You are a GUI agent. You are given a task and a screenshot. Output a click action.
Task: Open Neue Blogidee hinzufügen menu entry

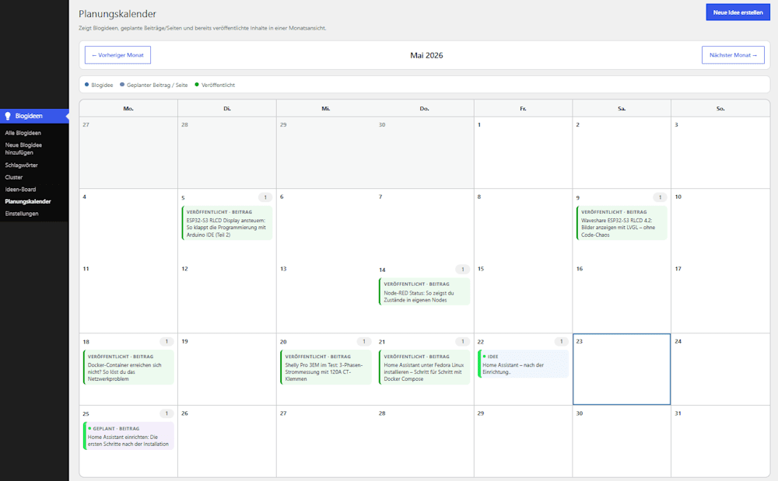click(23, 148)
